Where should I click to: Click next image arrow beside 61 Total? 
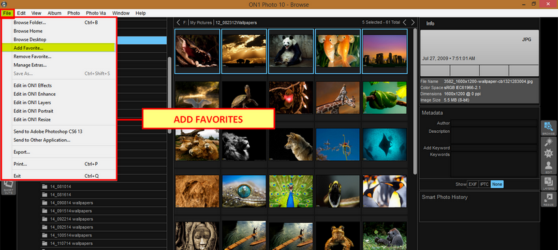tap(413, 22)
